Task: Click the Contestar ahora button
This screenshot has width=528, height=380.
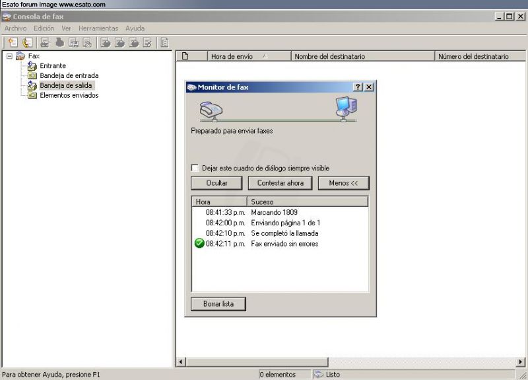Action: 280,183
